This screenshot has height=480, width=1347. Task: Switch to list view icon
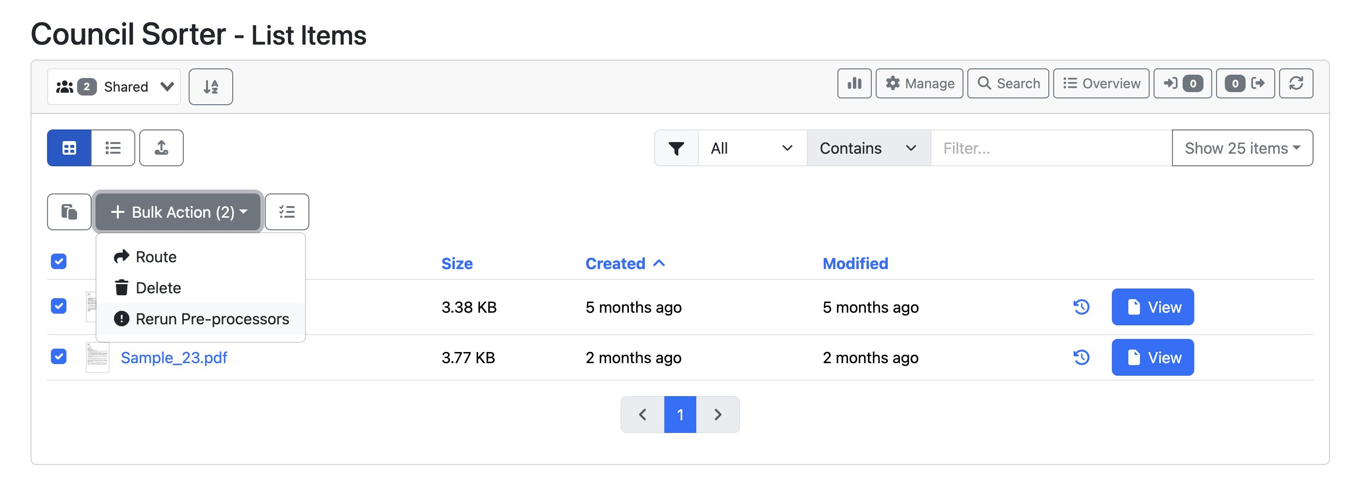pyautogui.click(x=113, y=148)
